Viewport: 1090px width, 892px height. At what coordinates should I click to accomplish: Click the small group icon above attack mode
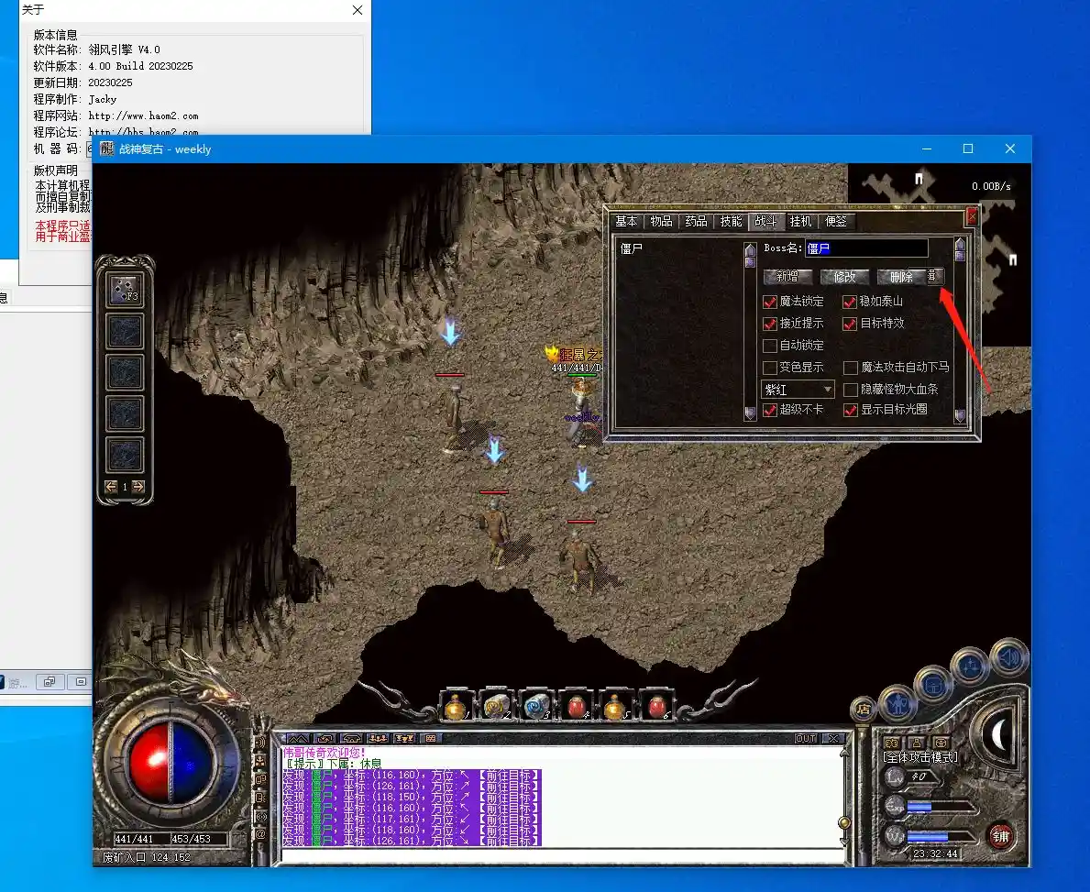pyautogui.click(x=916, y=743)
